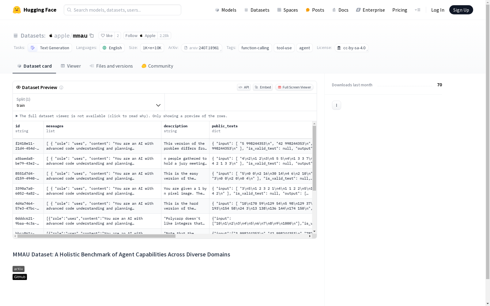490x306 pixels.
Task: Select the row with id 3390a7a0
Action: pyautogui.click(x=163, y=191)
